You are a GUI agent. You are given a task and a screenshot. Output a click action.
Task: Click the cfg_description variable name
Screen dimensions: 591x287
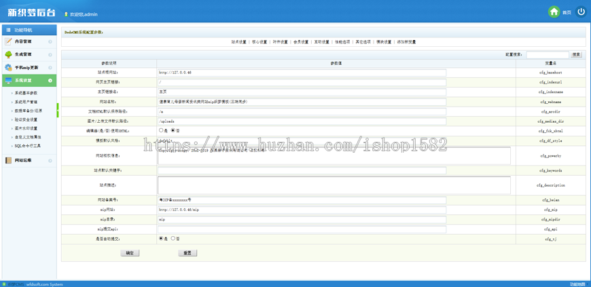coord(551,185)
